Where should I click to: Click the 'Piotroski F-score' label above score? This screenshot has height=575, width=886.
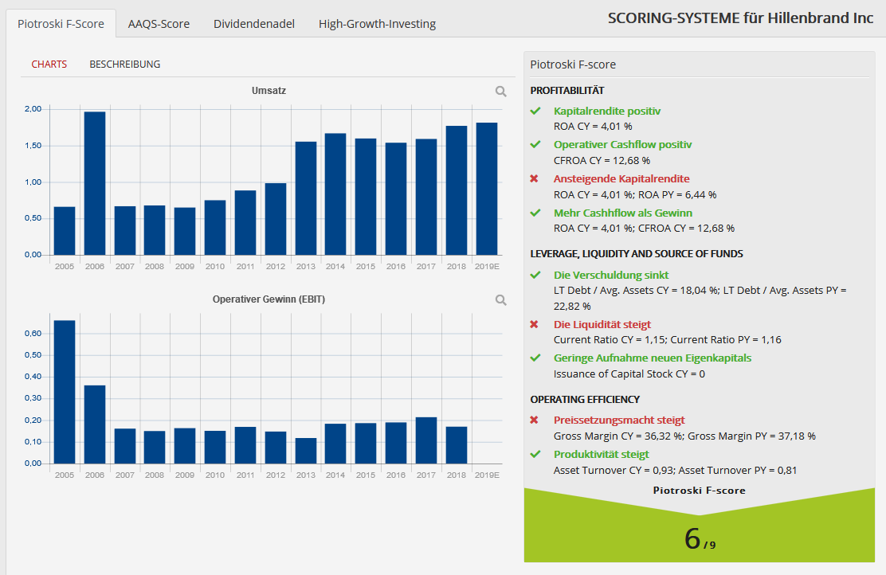click(699, 491)
